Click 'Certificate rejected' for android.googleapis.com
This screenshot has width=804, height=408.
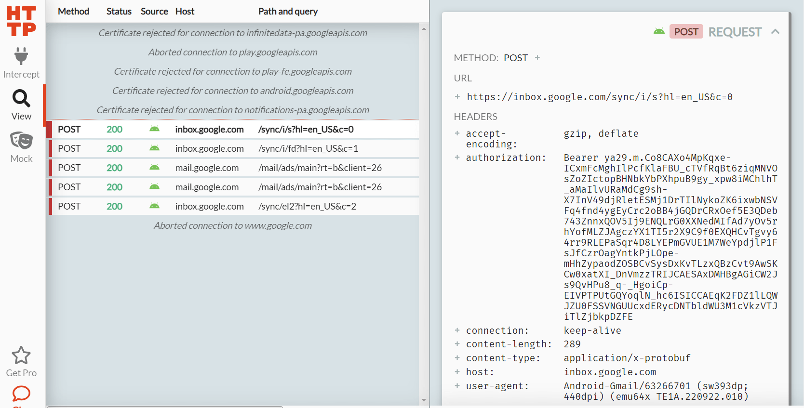pos(232,91)
